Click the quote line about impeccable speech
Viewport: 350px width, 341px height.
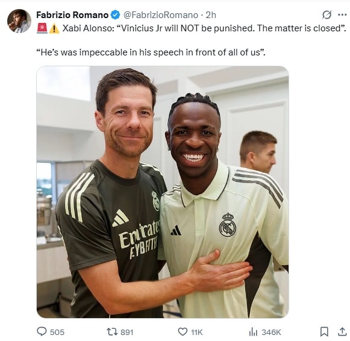click(x=151, y=52)
